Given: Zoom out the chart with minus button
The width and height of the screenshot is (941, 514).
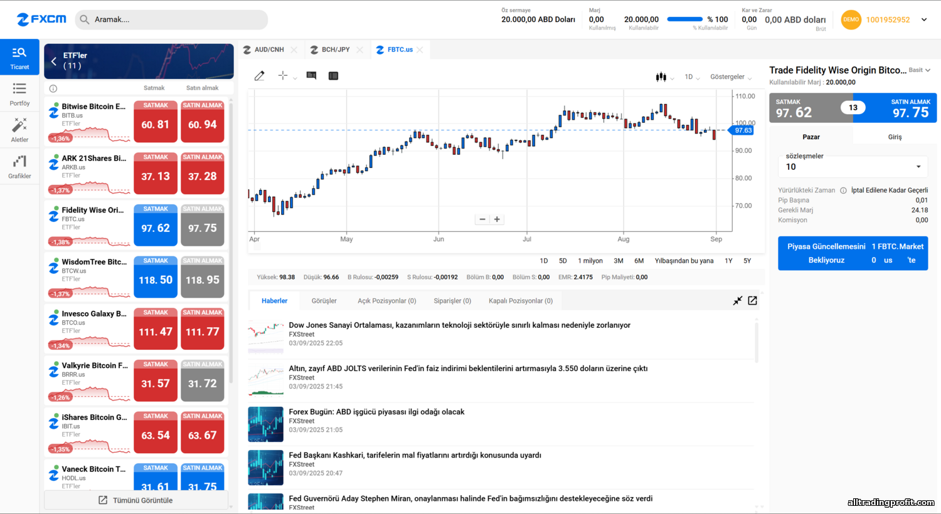Looking at the screenshot, I should coord(482,219).
